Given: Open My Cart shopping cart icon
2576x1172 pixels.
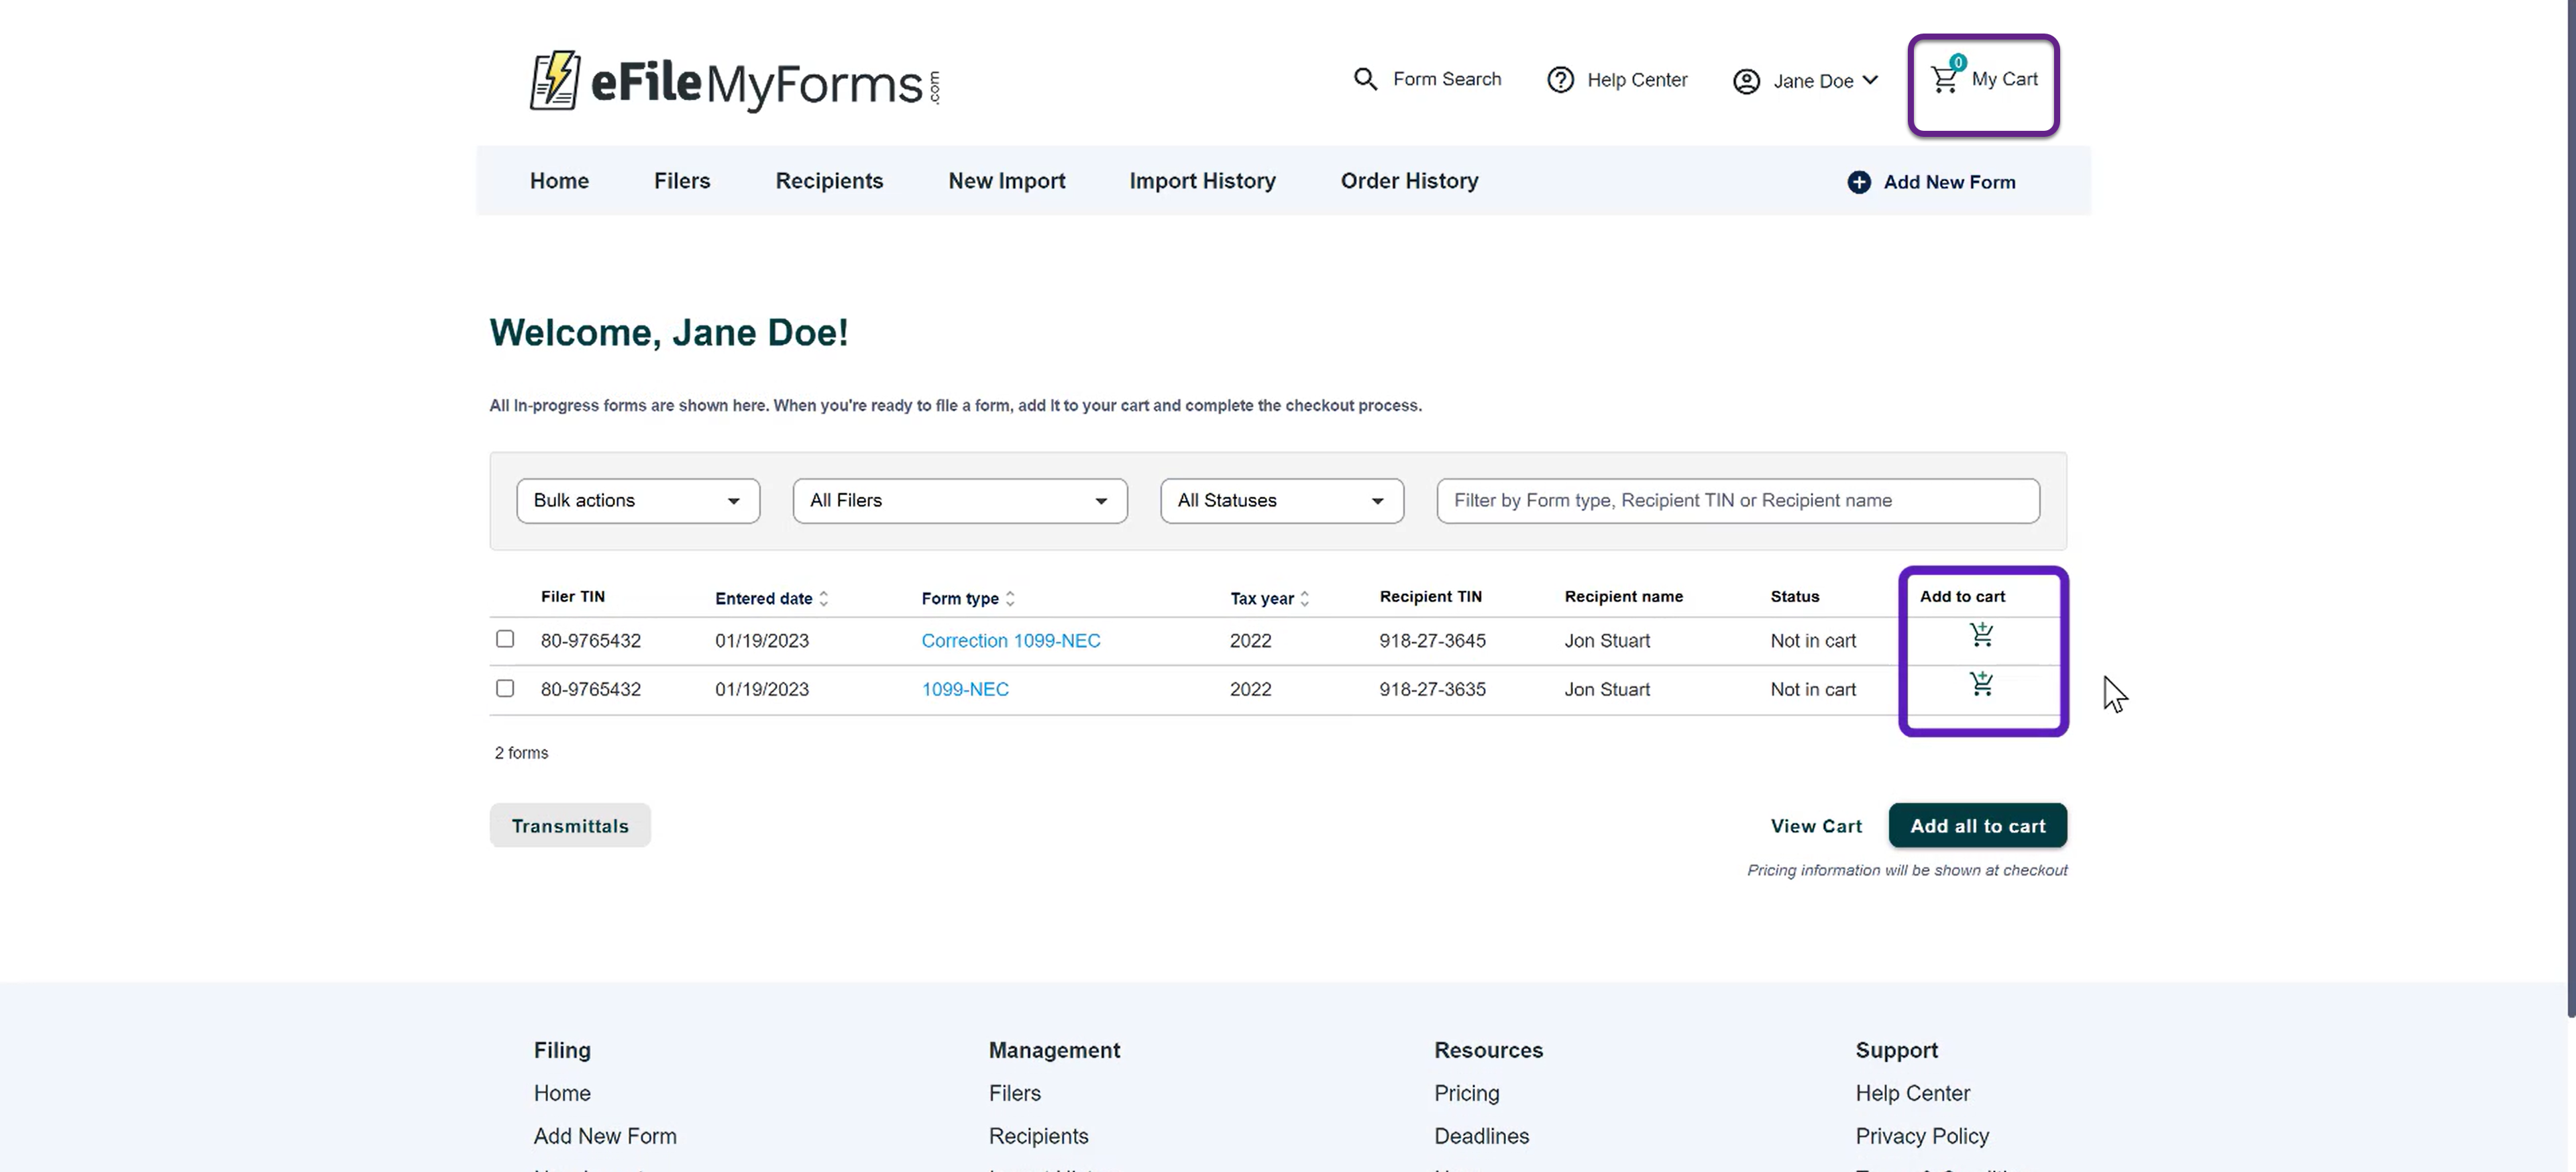Looking at the screenshot, I should click(x=1945, y=79).
